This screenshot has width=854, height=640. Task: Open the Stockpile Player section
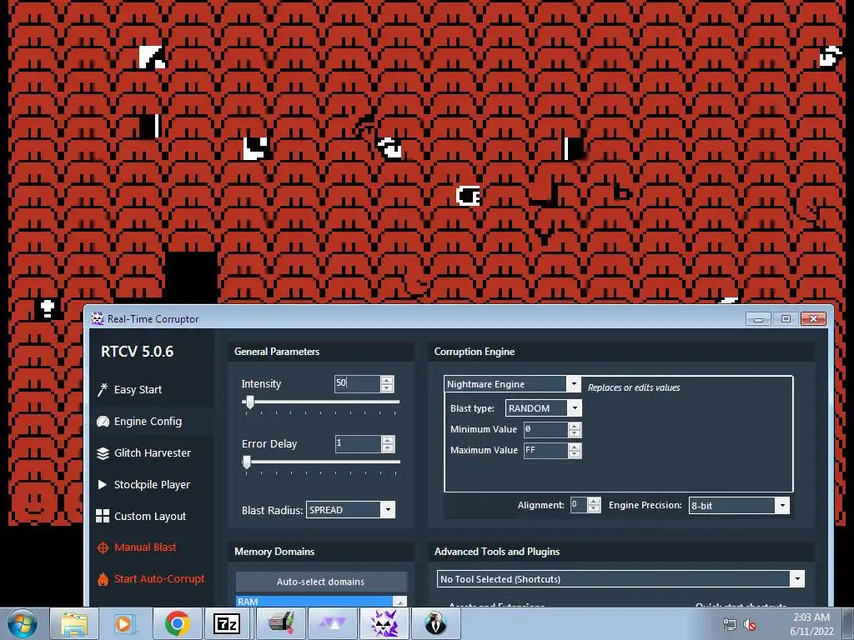click(152, 484)
